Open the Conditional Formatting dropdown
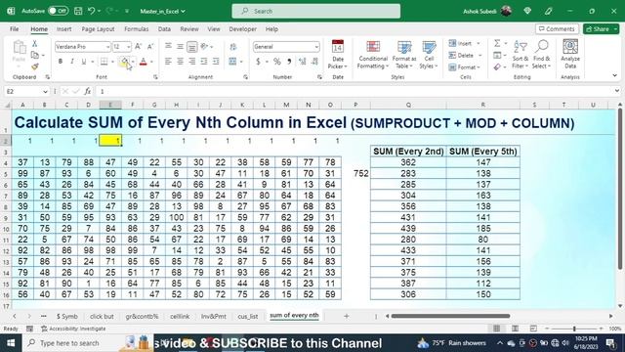This screenshot has height=352, width=625. [373, 55]
